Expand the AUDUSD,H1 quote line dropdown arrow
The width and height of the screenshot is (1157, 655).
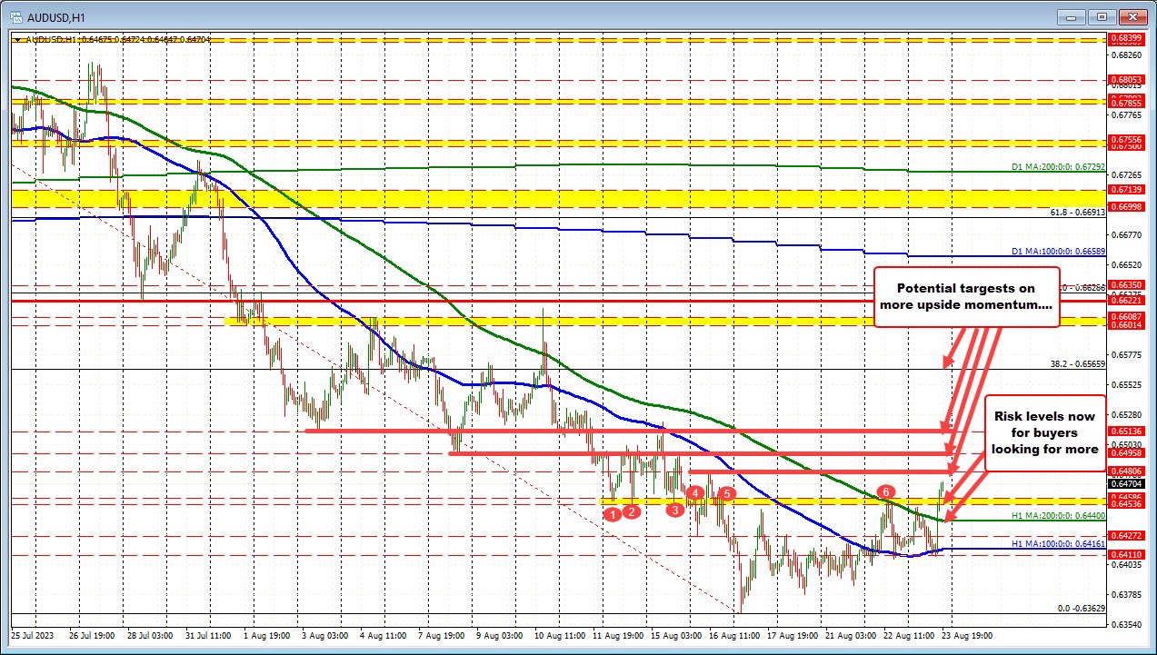(x=18, y=40)
